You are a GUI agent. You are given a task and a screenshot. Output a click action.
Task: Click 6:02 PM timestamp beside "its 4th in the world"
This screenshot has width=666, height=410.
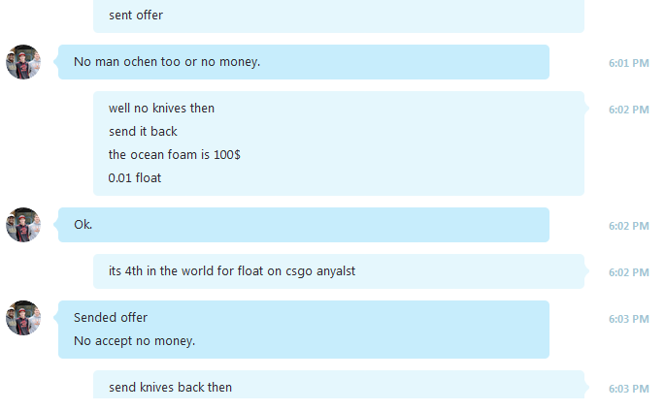629,272
